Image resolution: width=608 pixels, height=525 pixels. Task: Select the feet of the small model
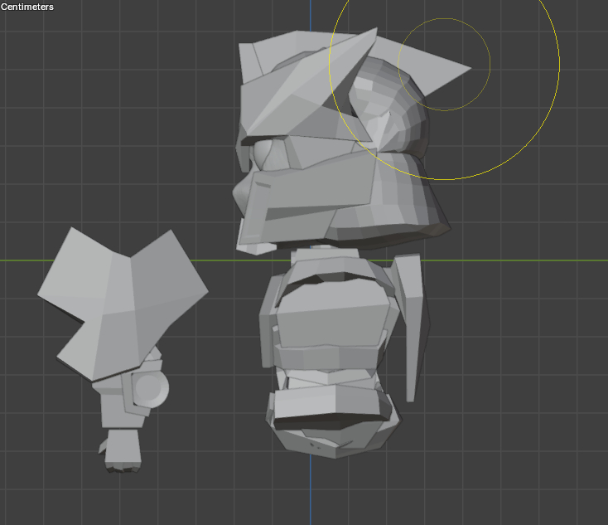point(122,462)
